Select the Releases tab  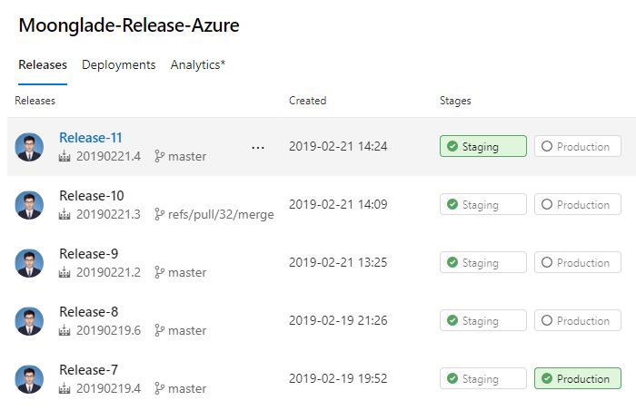click(x=43, y=64)
